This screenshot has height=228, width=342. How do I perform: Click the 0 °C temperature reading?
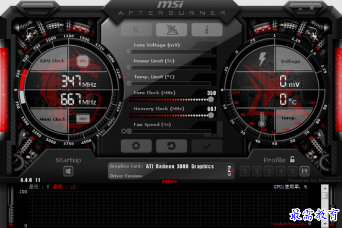(288, 99)
